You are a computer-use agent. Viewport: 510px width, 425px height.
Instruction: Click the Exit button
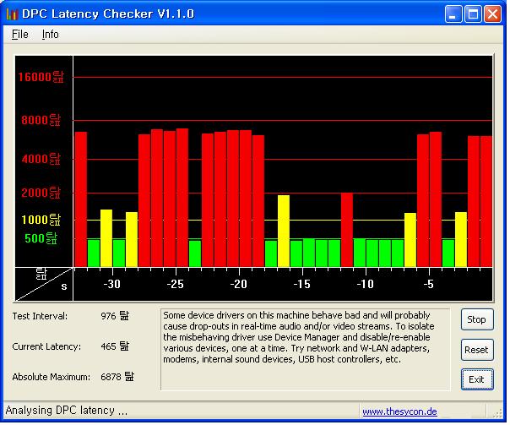tap(477, 379)
